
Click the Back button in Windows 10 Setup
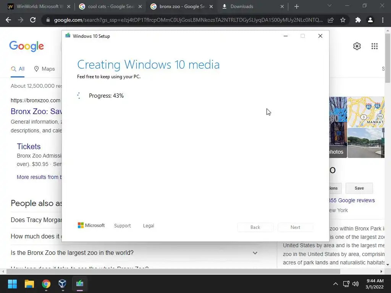click(x=255, y=227)
